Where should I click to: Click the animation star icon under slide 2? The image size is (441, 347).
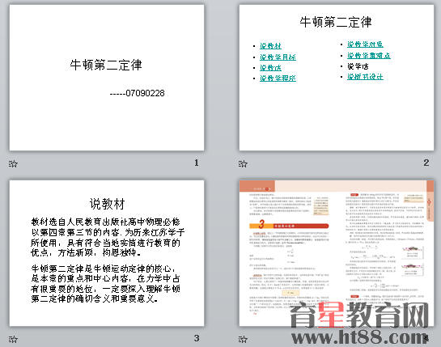[x=243, y=163]
